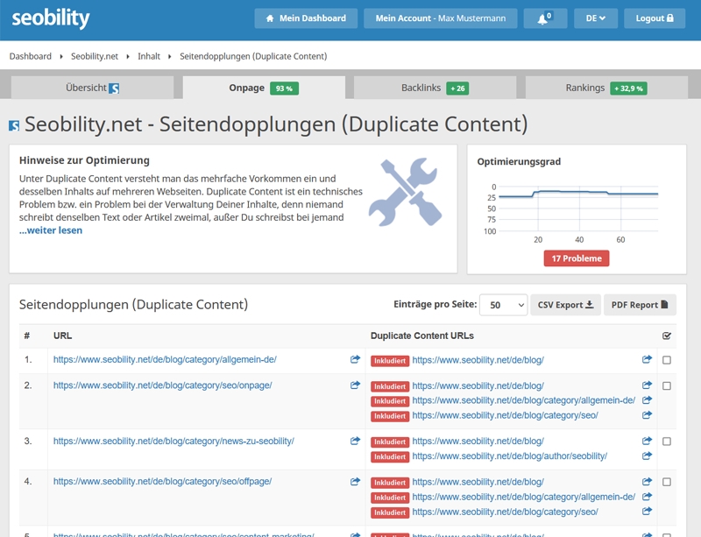The image size is (701, 537).
Task: Click the URL column header
Action: click(x=62, y=336)
